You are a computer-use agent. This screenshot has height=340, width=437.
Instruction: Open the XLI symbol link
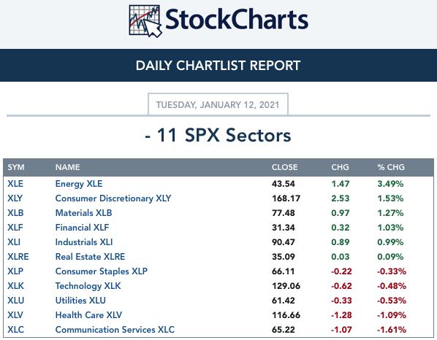14,242
